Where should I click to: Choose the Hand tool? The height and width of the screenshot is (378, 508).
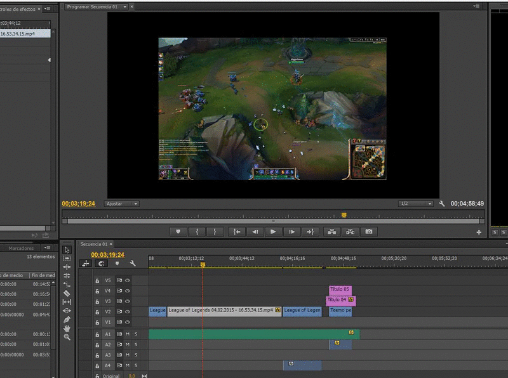pos(67,328)
